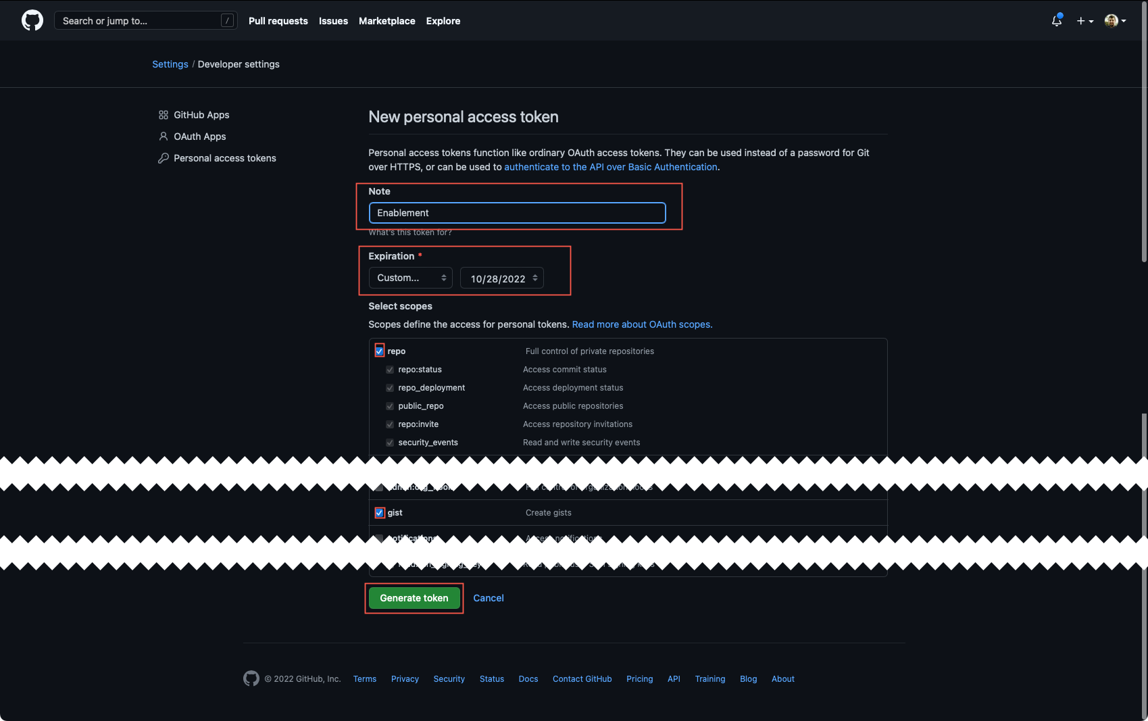Click the slash shortcut key icon

[227, 21]
